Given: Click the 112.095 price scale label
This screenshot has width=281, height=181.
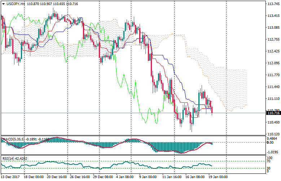Looking at the screenshot, I should (272, 63).
